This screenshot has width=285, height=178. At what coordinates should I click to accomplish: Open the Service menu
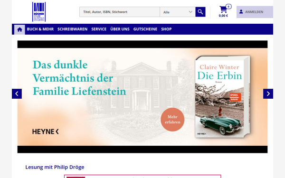[x=99, y=29]
